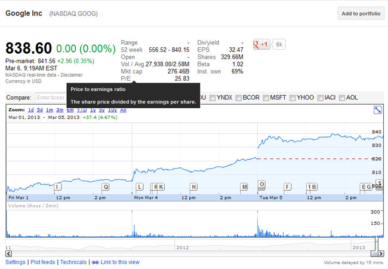Open the 6k share count bubble
Viewport: 388px width, 269px height.
pos(279,44)
